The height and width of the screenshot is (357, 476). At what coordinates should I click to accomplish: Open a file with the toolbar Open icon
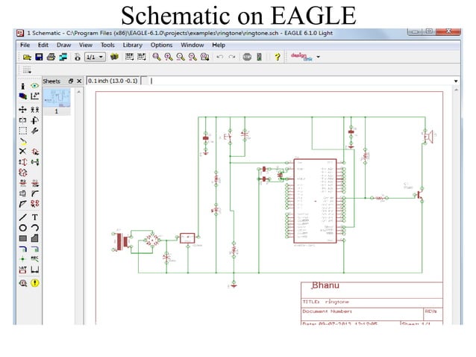[x=27, y=57]
